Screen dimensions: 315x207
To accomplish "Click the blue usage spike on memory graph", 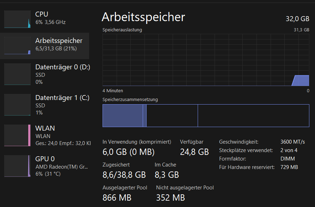I will [x=300, y=80].
